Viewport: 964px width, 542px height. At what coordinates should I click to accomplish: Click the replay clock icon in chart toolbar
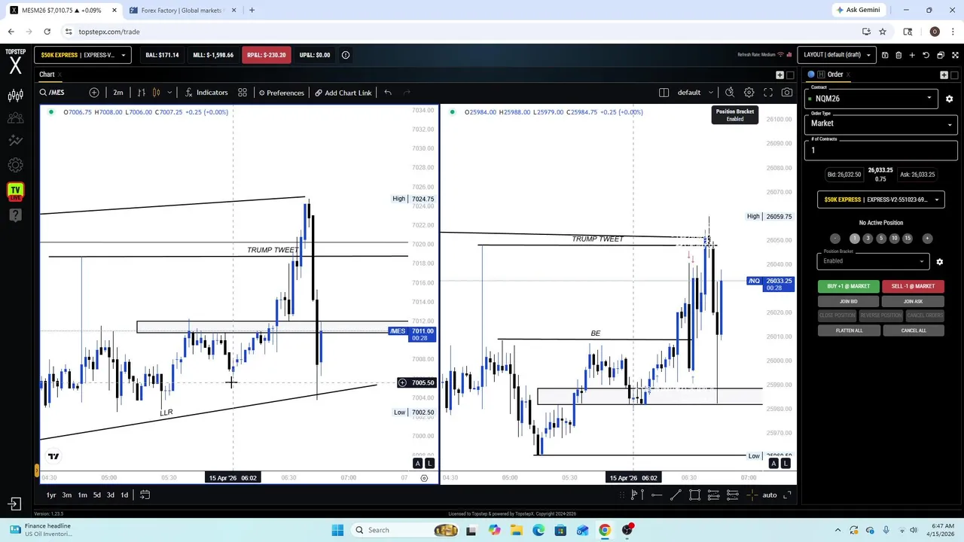point(730,93)
